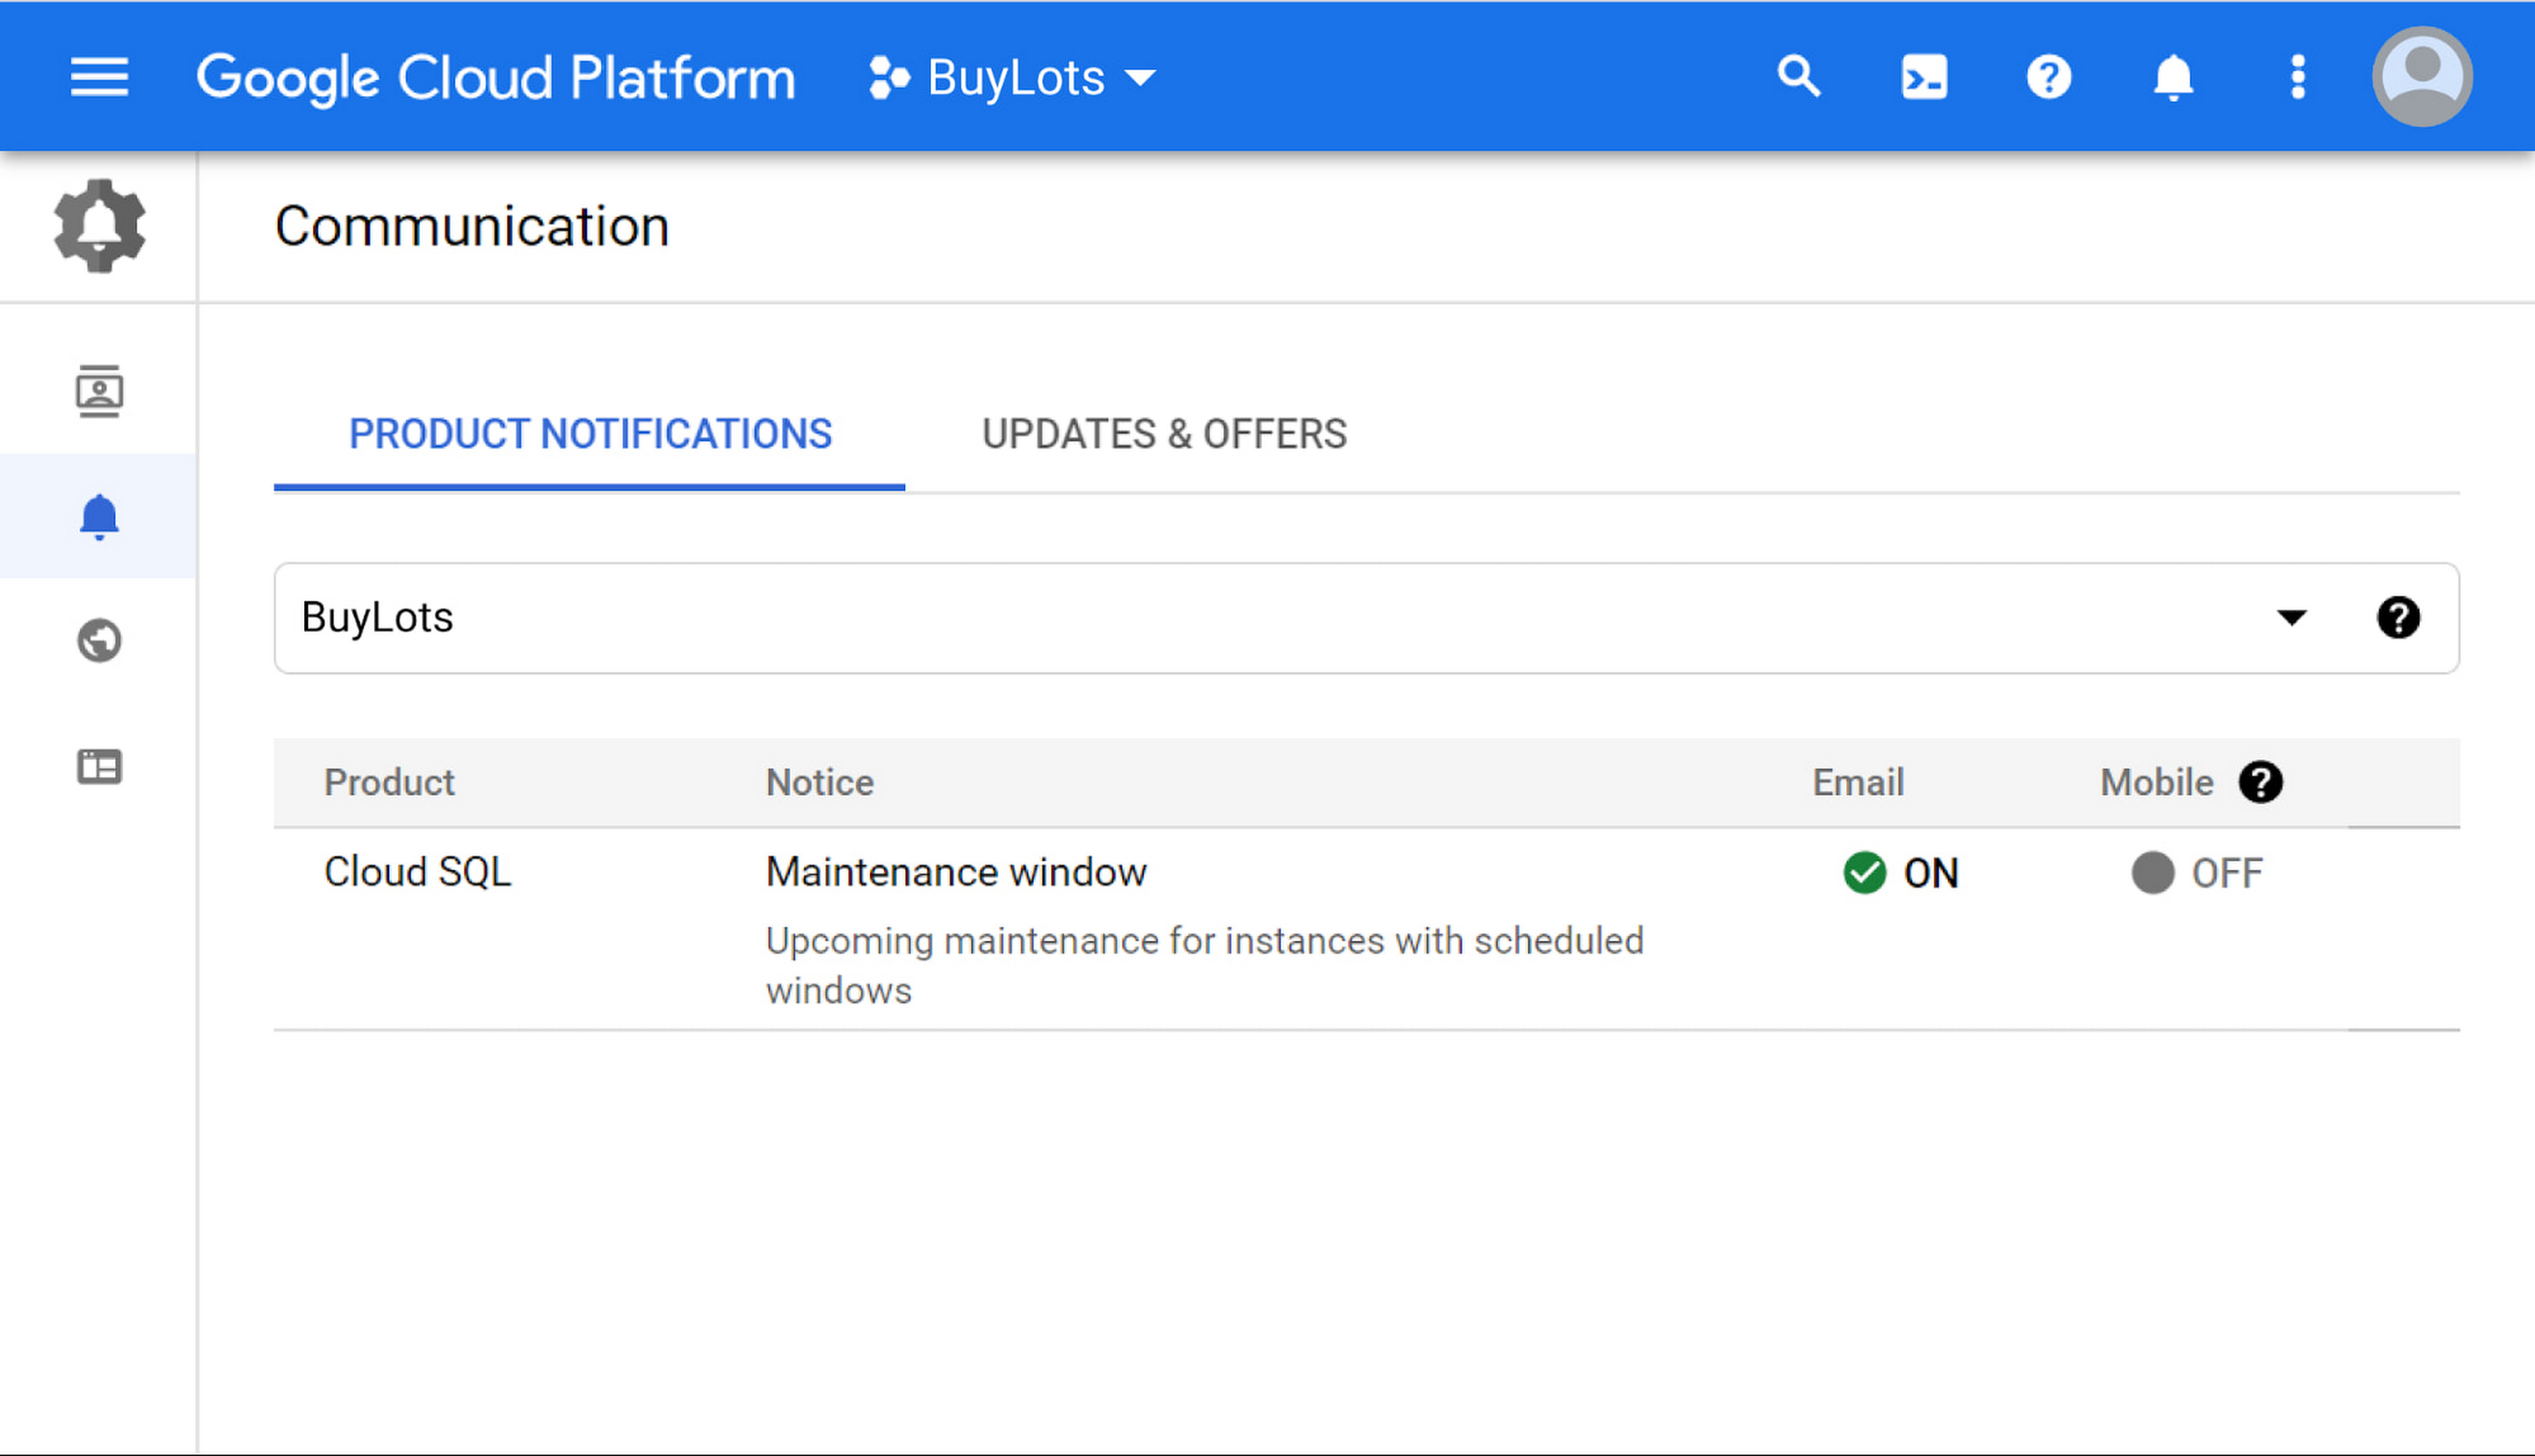
Task: Open the hamburger navigation menu
Action: coord(99,77)
